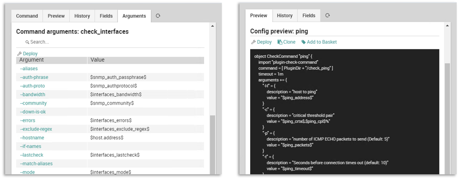
Task: Select the Arguments tab
Action: (134, 16)
